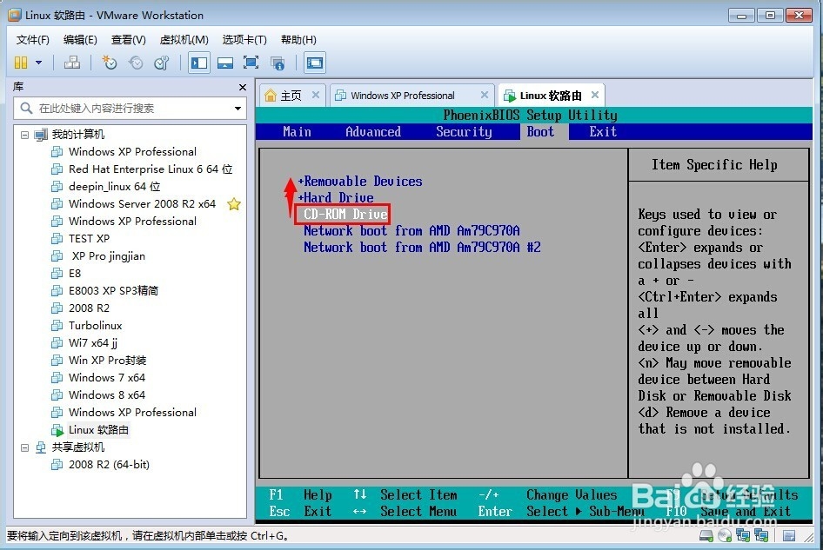The height and width of the screenshot is (550, 823).
Task: Open the snapshot manager wrench icon
Action: 162,63
